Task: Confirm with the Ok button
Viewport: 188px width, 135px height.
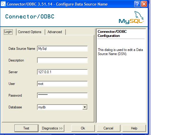Action: click(x=83, y=128)
